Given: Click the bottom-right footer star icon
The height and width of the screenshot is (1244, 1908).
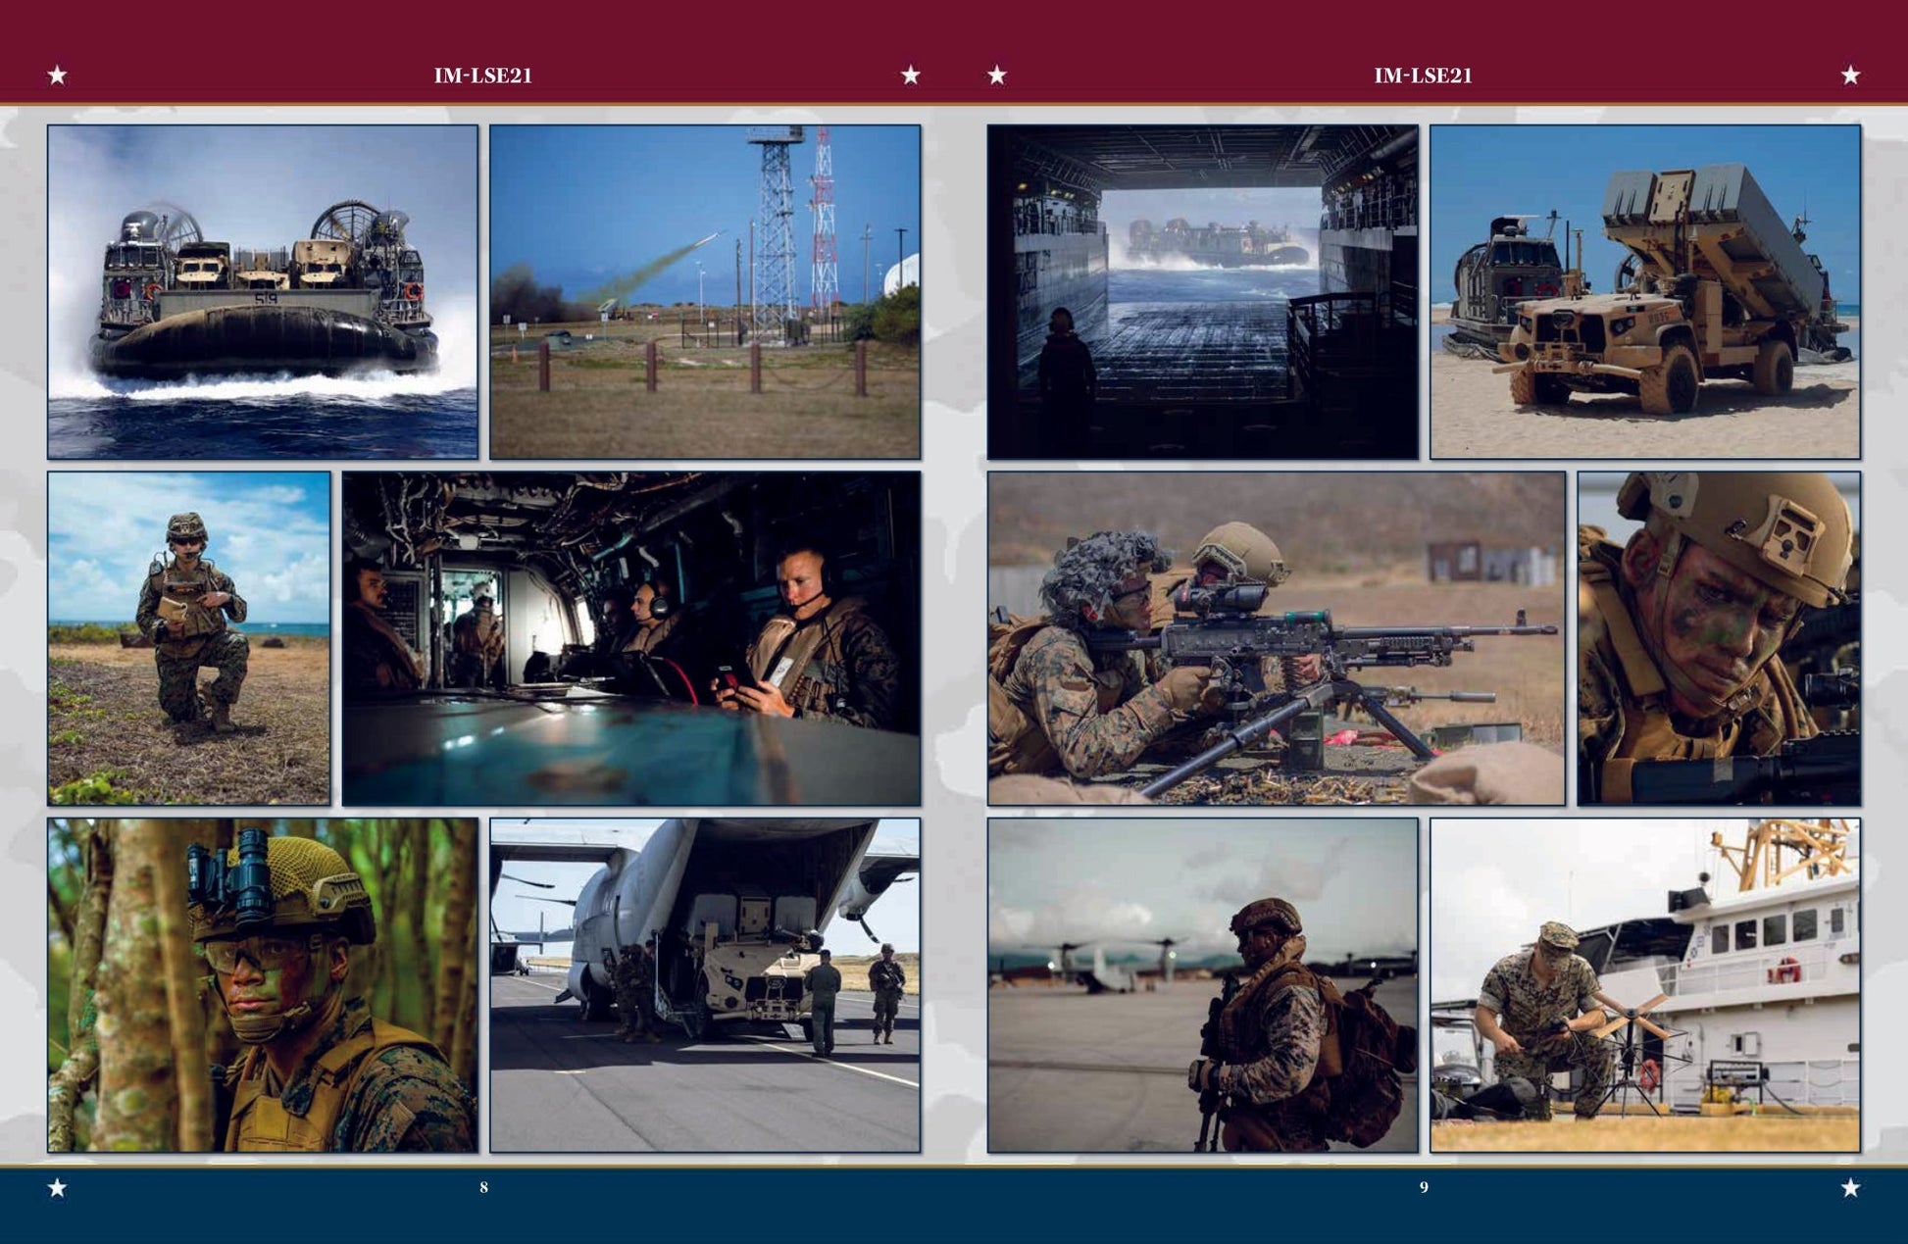Looking at the screenshot, I should (x=1853, y=1189).
